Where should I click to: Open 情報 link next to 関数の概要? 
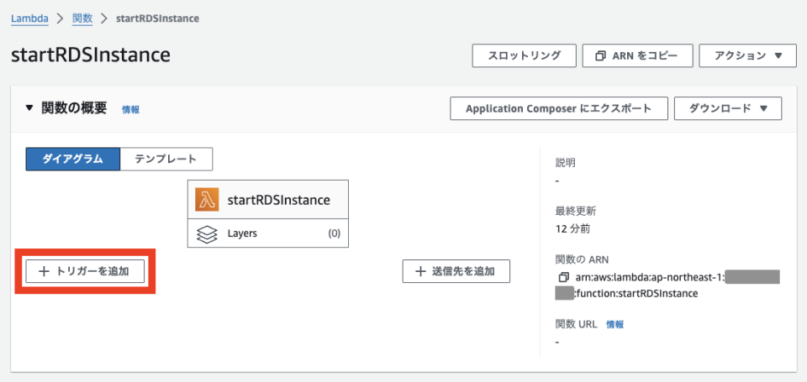click(130, 109)
